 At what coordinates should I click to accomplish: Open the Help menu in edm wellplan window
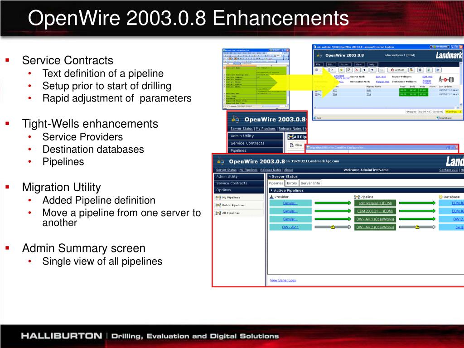372,64
